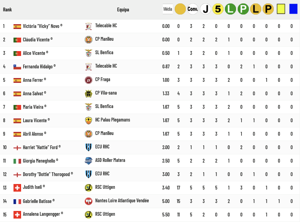Click the Swiss flag next to Annalena Langengger

17,215
